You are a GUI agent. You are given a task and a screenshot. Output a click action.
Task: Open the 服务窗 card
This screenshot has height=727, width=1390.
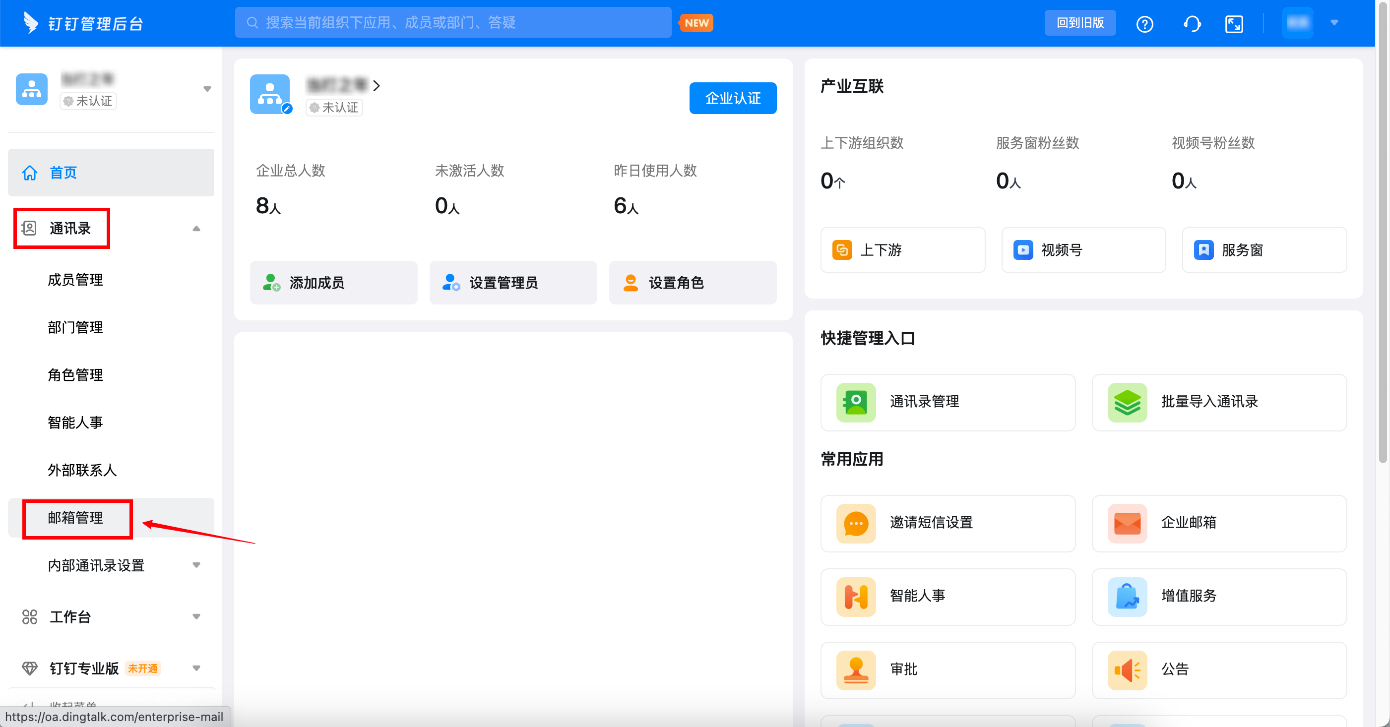(x=1264, y=250)
